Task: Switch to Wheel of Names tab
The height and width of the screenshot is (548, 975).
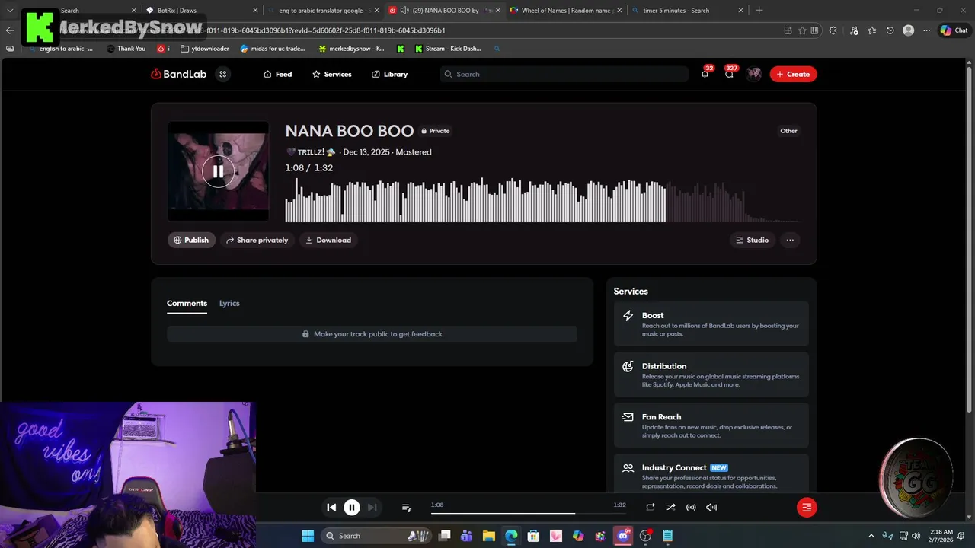Action: pos(565,11)
